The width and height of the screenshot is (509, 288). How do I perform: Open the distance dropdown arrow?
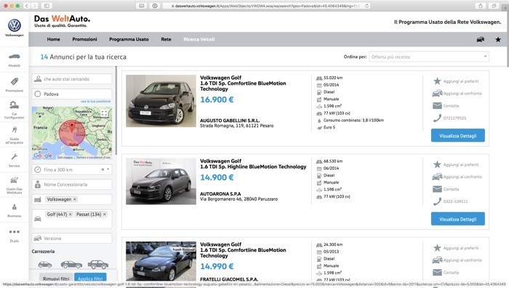(x=108, y=169)
